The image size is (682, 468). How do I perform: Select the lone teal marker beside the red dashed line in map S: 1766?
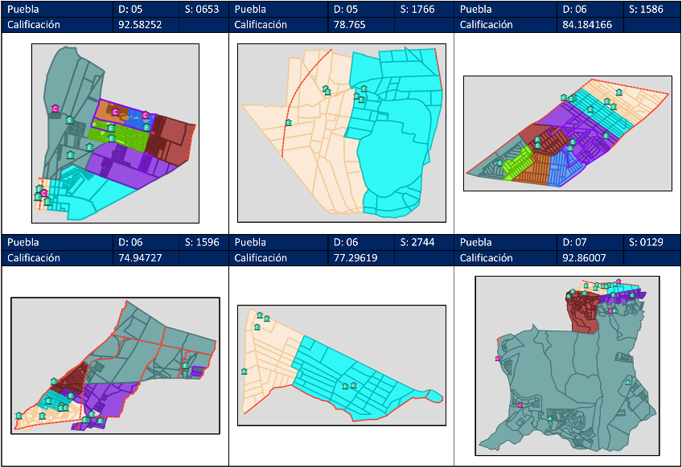[288, 122]
